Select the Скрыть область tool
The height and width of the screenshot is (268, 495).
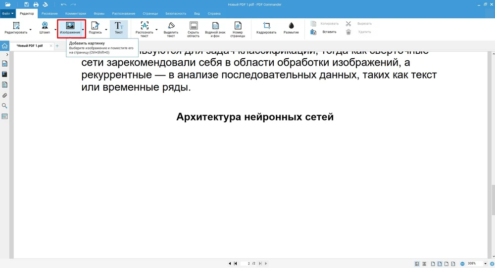click(x=193, y=29)
